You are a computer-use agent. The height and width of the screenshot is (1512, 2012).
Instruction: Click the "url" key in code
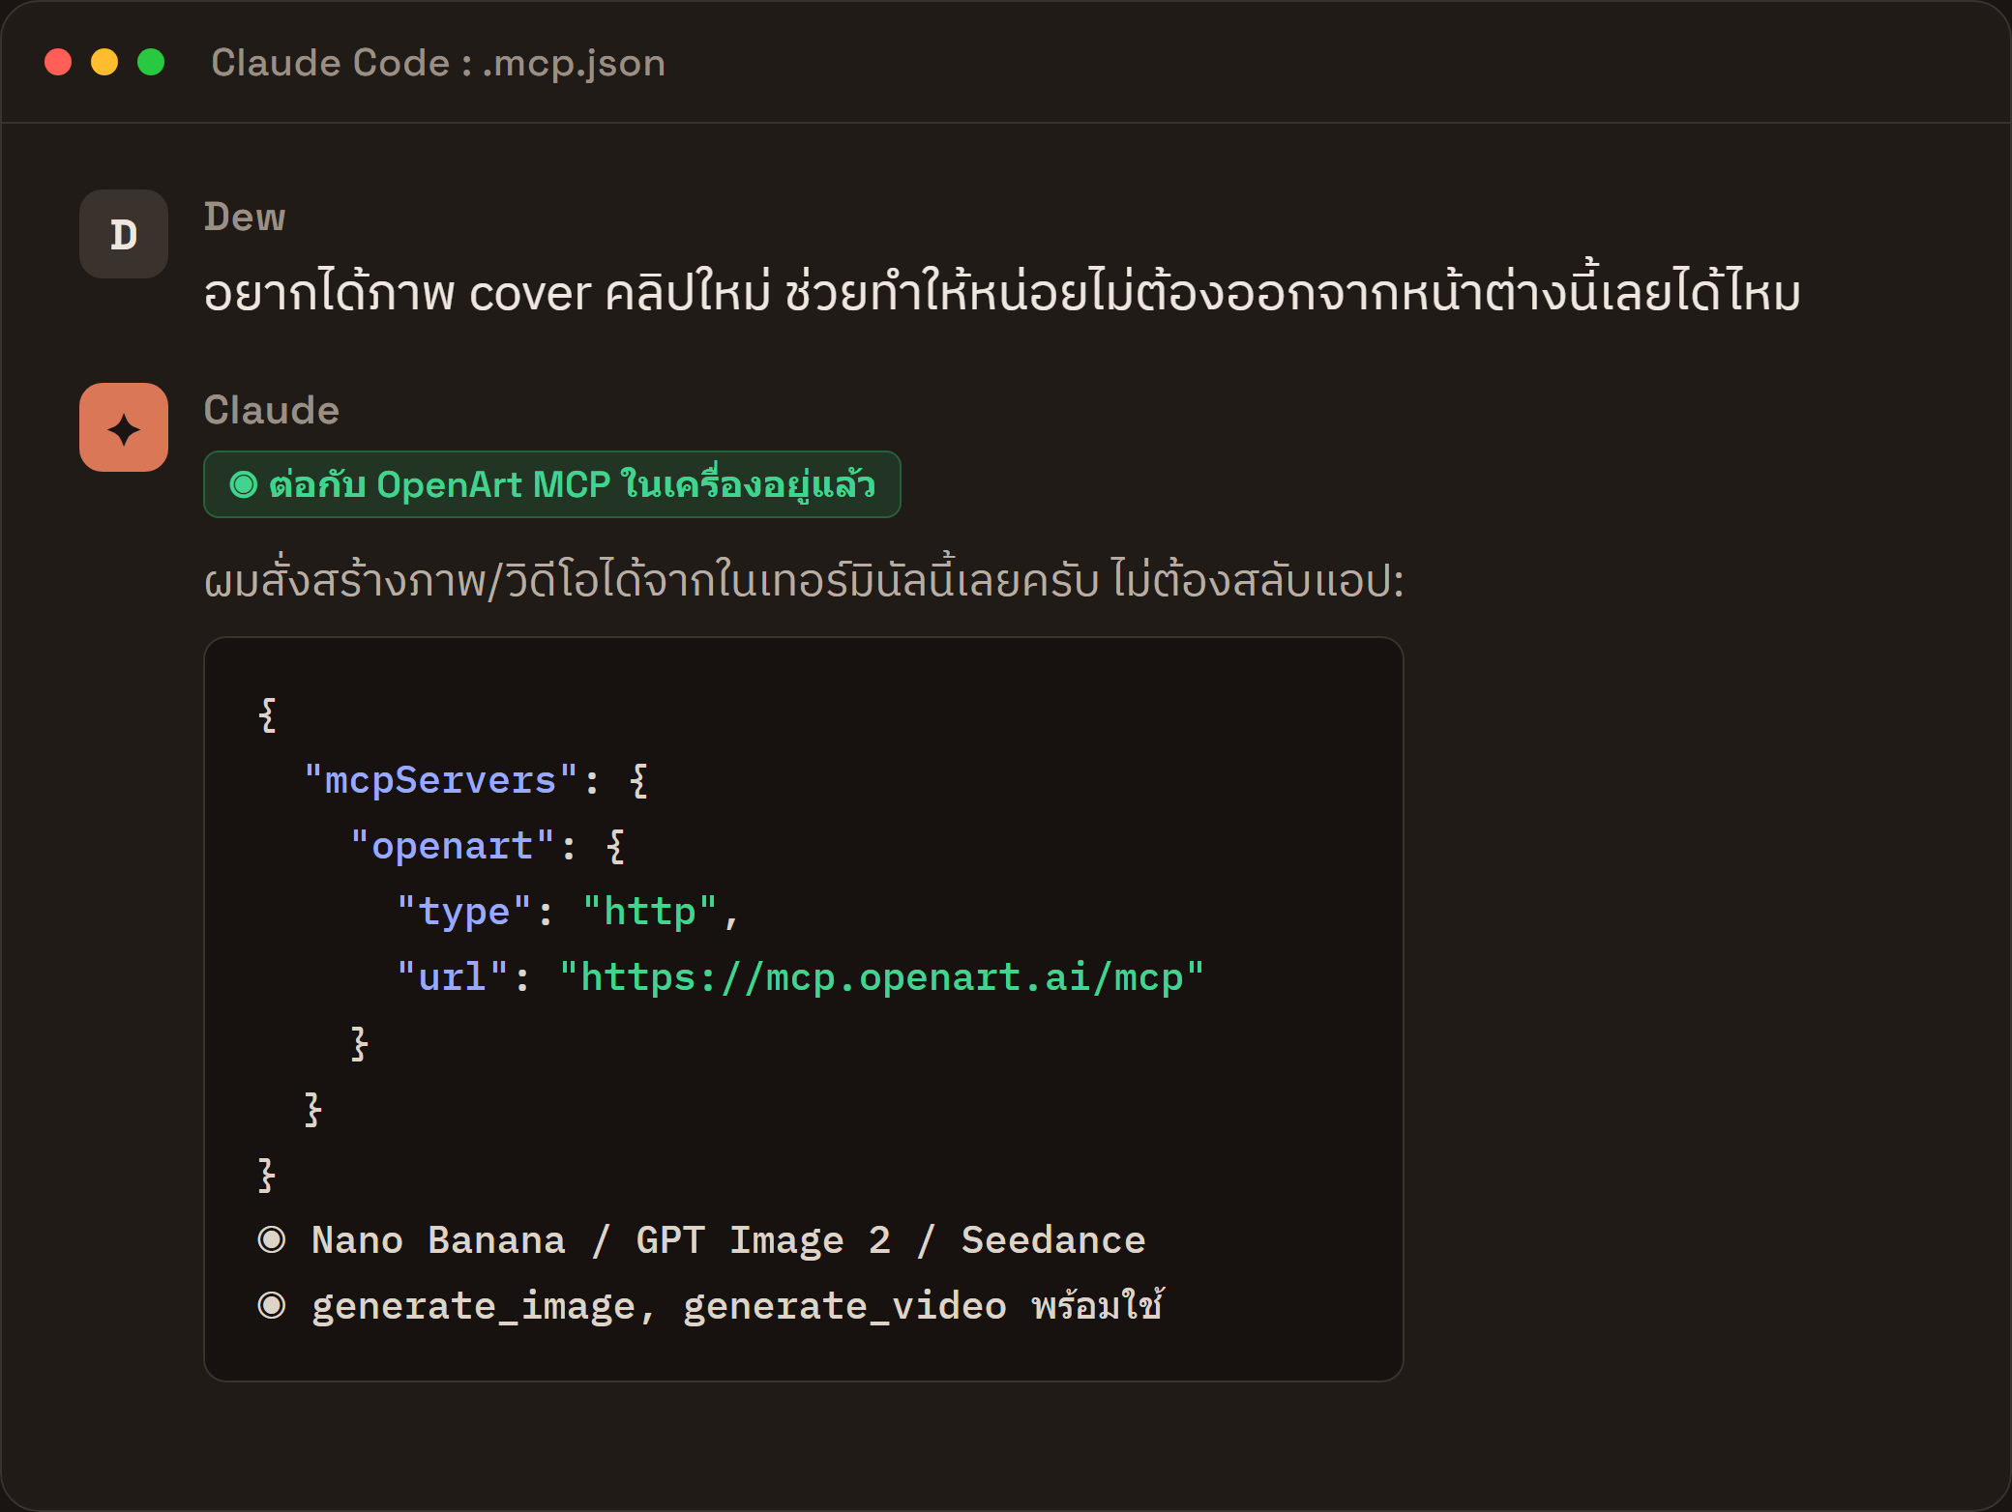pyautogui.click(x=453, y=977)
